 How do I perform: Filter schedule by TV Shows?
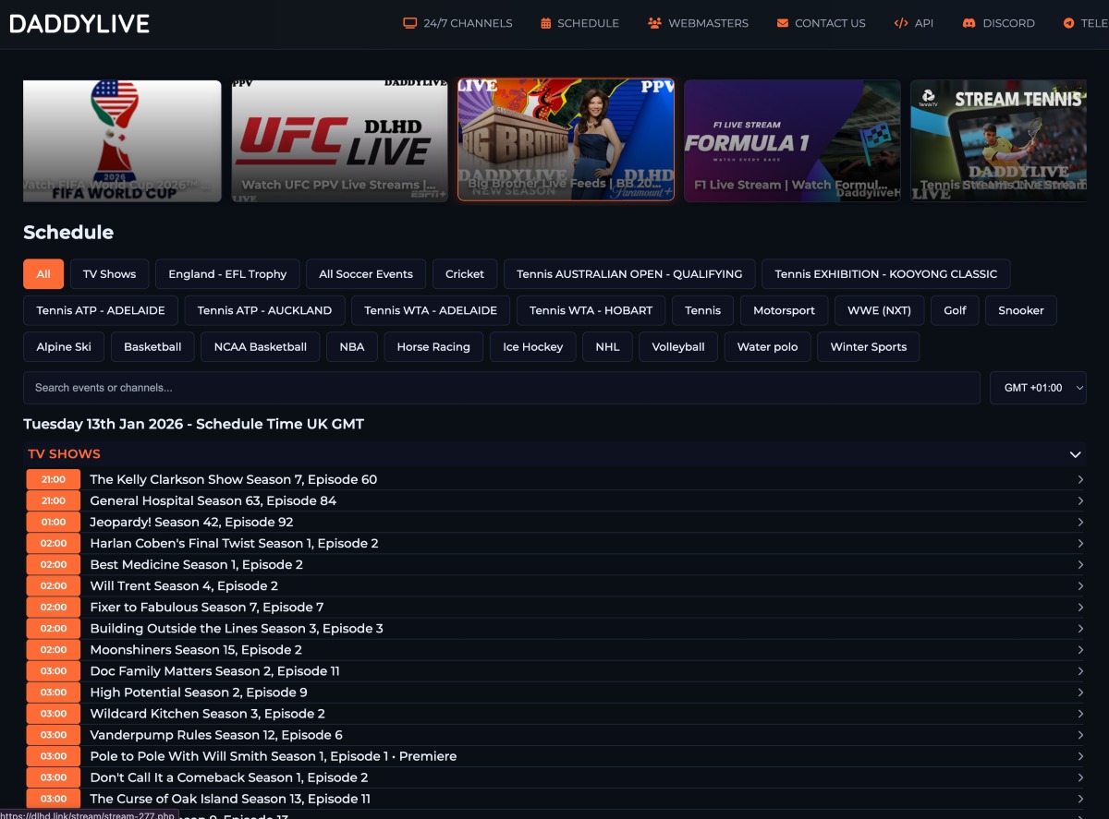(109, 274)
